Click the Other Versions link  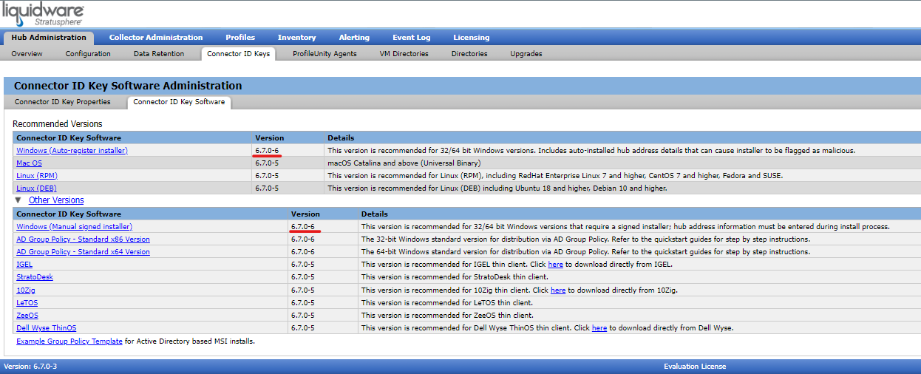[56, 200]
